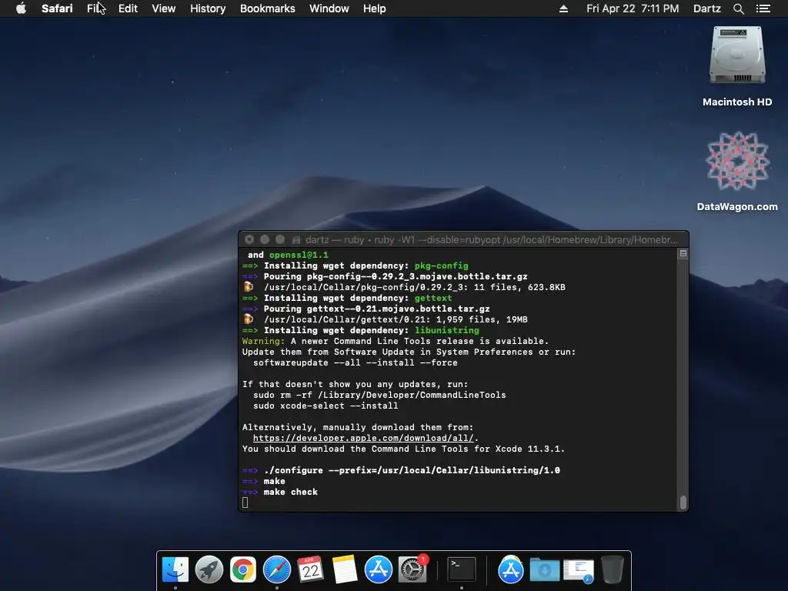Switch to Terminal in the Dock
This screenshot has width=788, height=591.
[462, 569]
